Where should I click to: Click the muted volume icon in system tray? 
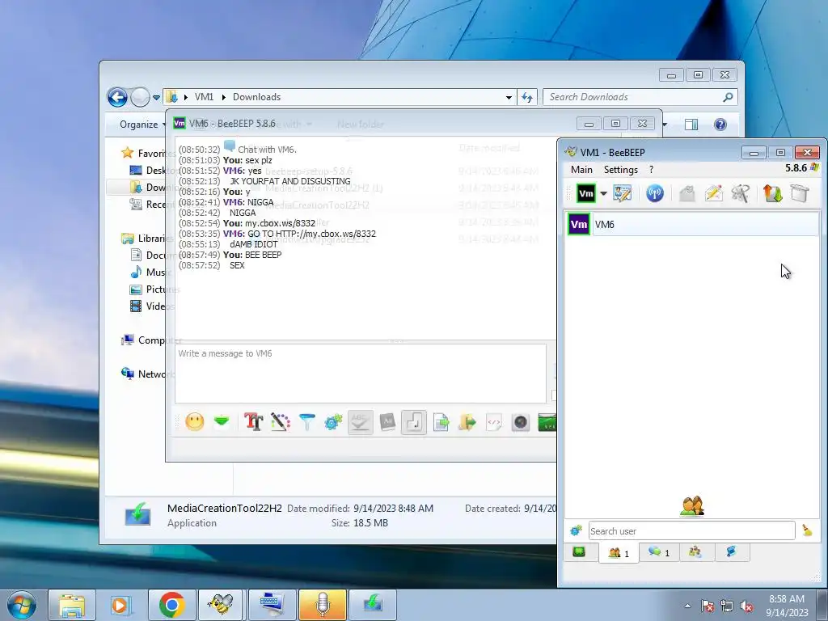coord(746,606)
